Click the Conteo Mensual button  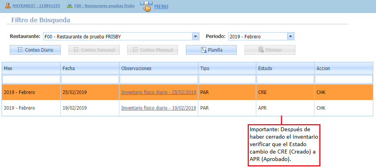[x=153, y=50]
